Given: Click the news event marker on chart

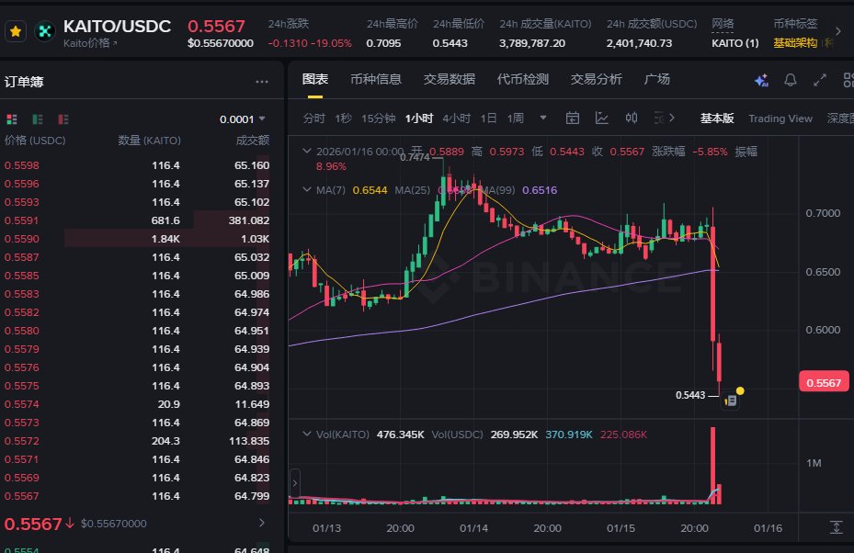Looking at the screenshot, I should (x=731, y=401).
